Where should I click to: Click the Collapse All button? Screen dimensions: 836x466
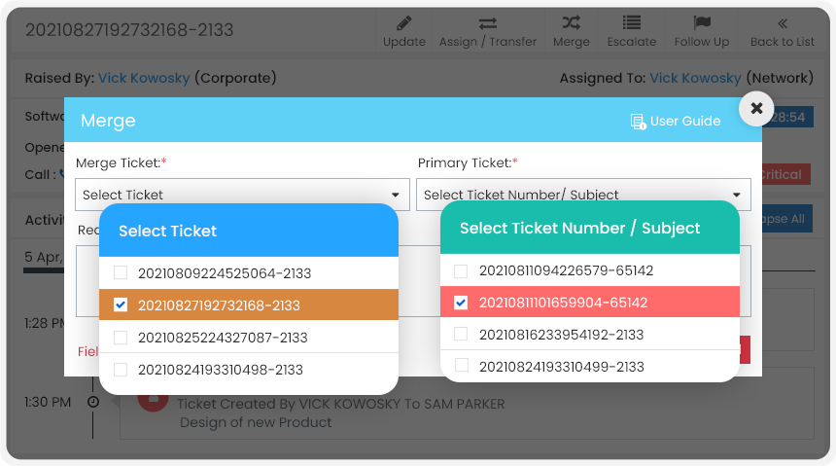tap(787, 219)
